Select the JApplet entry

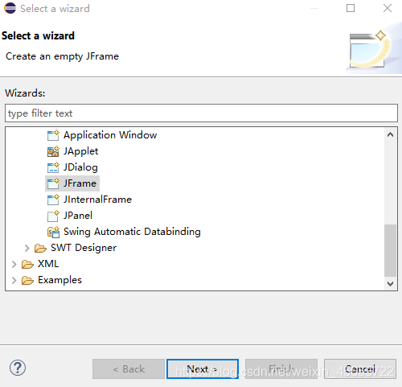[80, 151]
